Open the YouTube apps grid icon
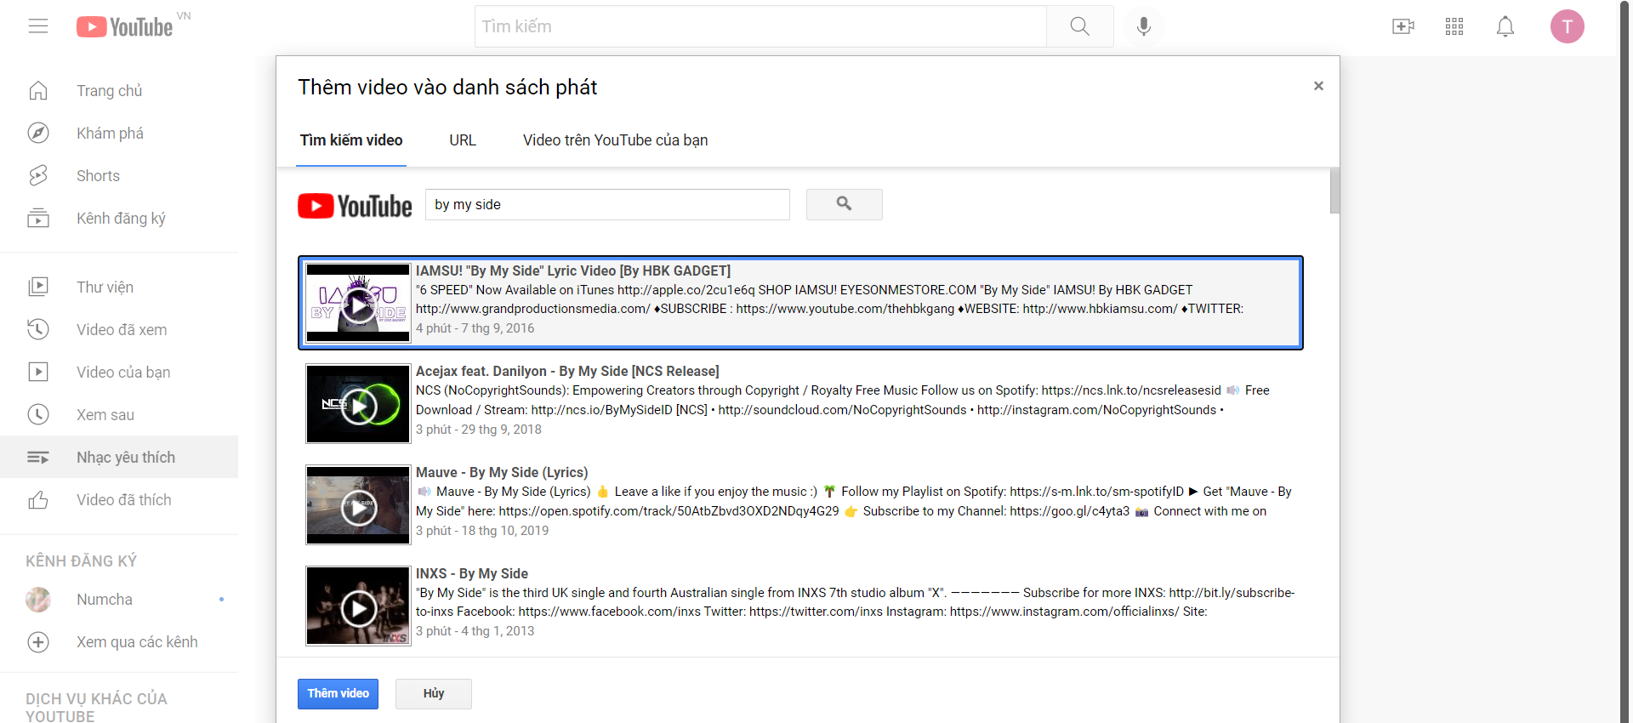Screen dimensions: 1633x723 tap(1454, 26)
